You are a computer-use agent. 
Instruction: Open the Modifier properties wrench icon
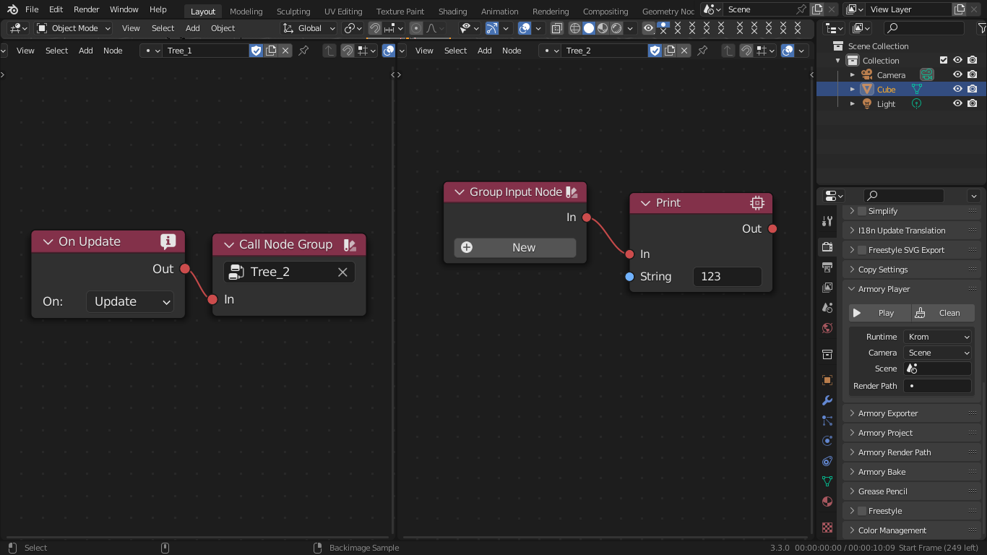[x=827, y=400]
